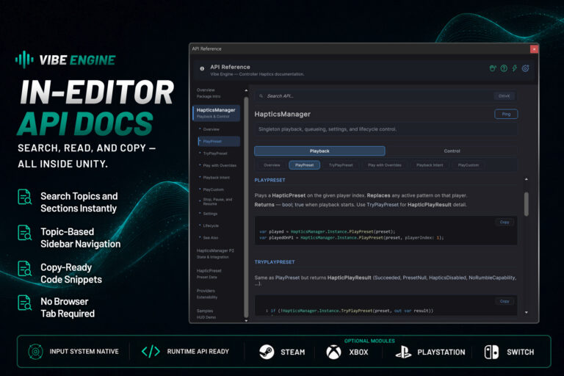Screen dimensions: 564x376
Task: Select the PlayPreset sub-tab chip
Action: coord(304,165)
